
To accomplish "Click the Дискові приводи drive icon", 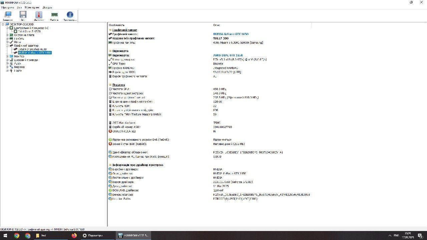I will coord(11,60).
